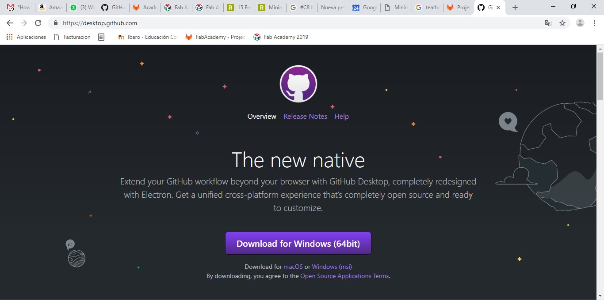View site security lock info
The image size is (604, 301).
[x=56, y=23]
